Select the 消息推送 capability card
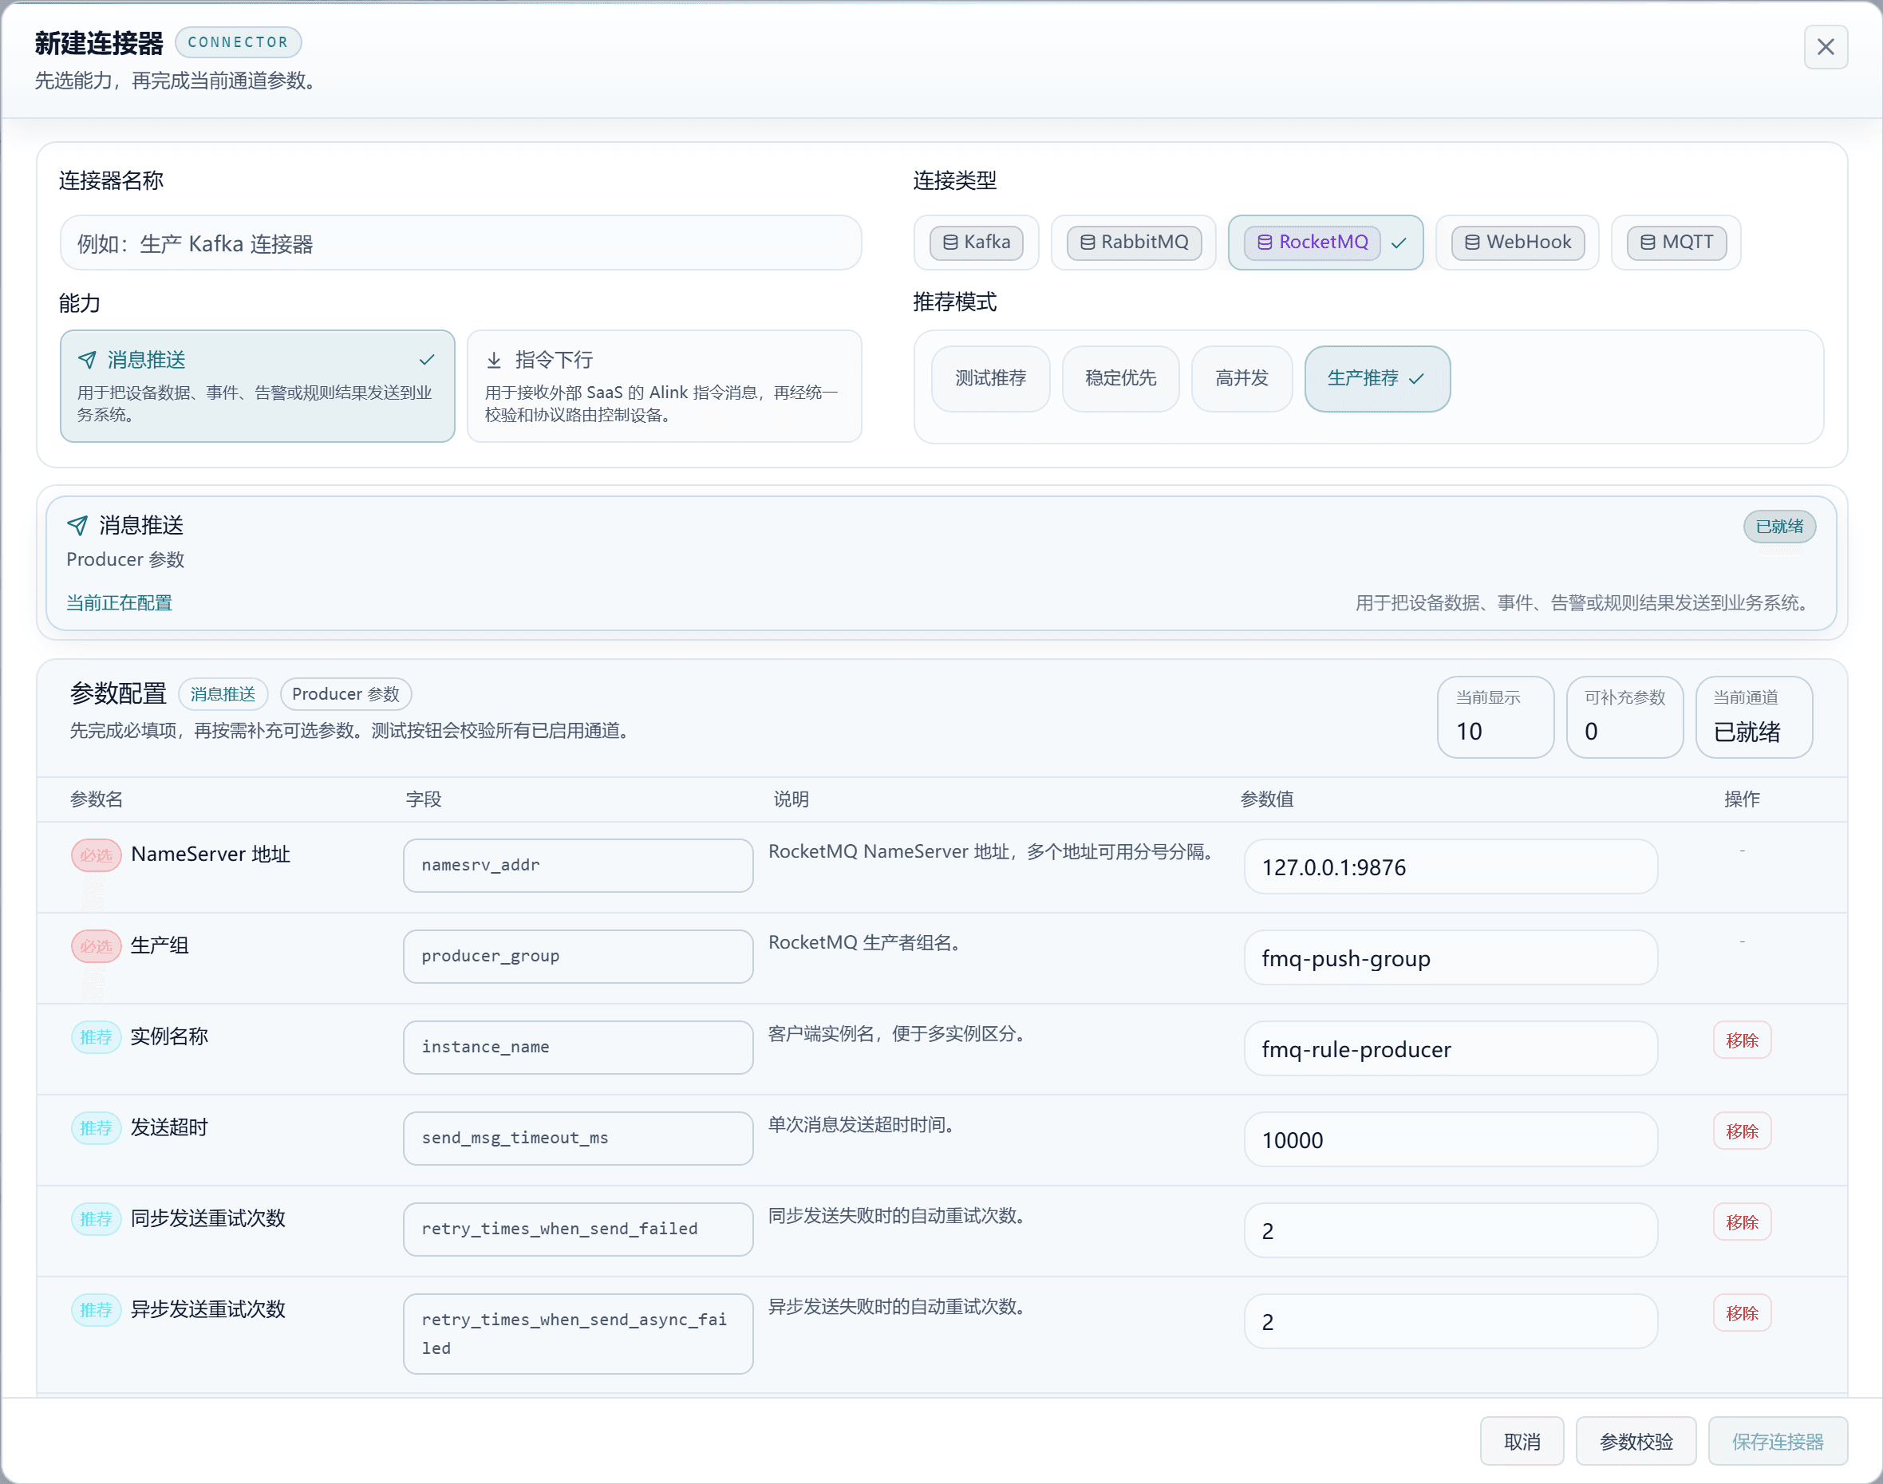Viewport: 1883px width, 1484px height. coord(257,386)
